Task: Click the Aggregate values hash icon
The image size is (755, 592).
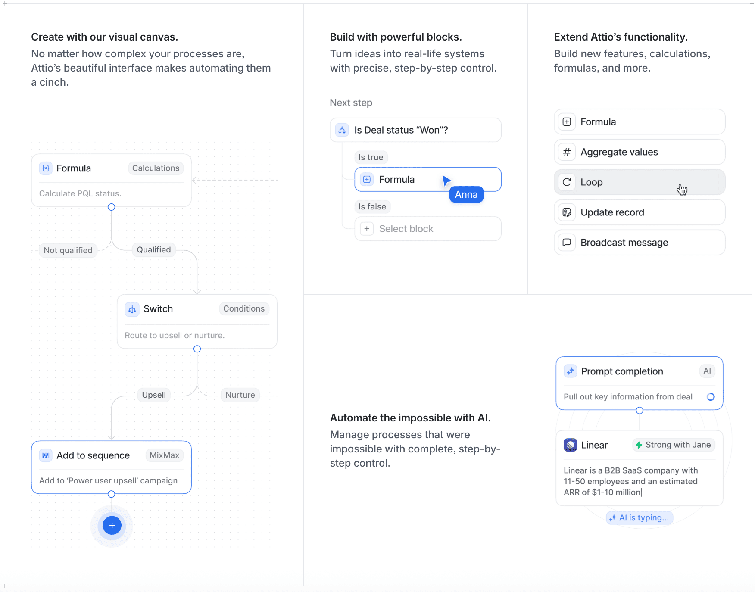Action: (567, 152)
